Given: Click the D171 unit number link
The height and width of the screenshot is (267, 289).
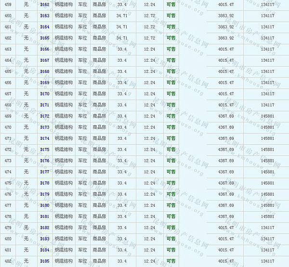Looking at the screenshot, I should (44, 105).
